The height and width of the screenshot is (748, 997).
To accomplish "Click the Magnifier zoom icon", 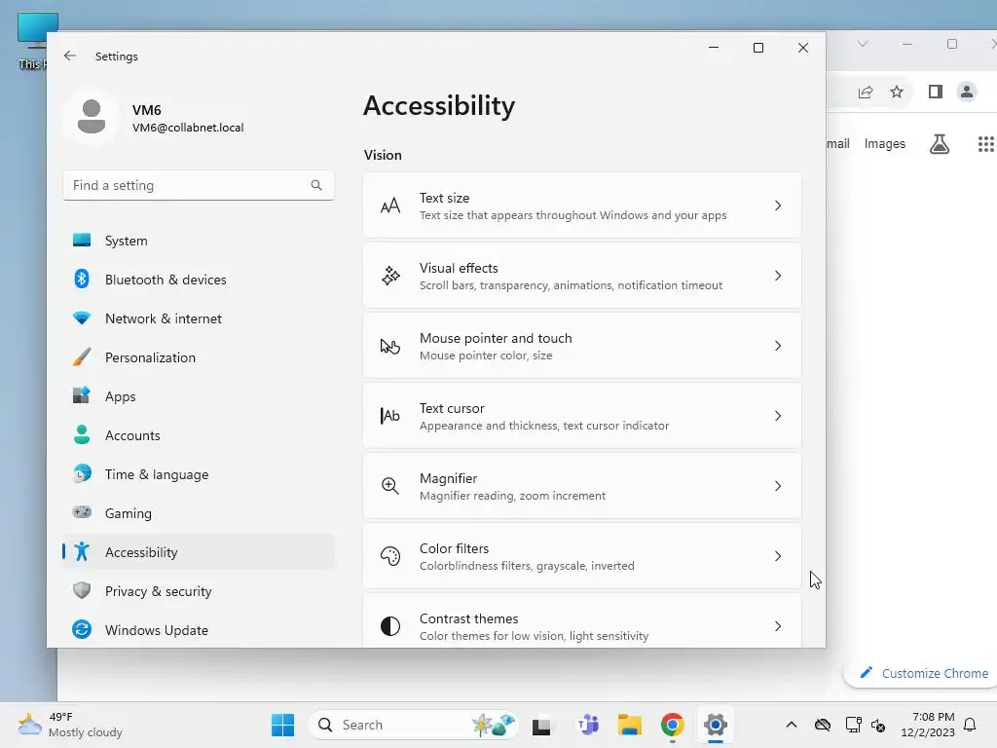I will pyautogui.click(x=390, y=486).
